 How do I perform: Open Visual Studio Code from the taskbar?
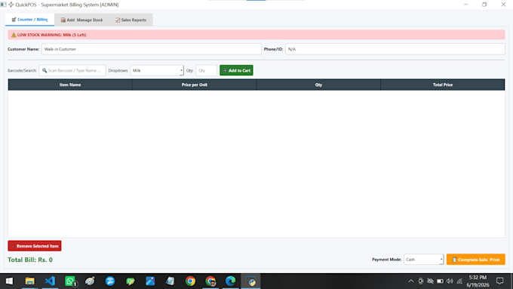click(50, 281)
